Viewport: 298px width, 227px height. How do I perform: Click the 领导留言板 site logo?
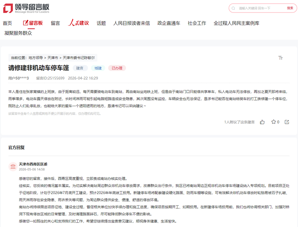pos(26,8)
